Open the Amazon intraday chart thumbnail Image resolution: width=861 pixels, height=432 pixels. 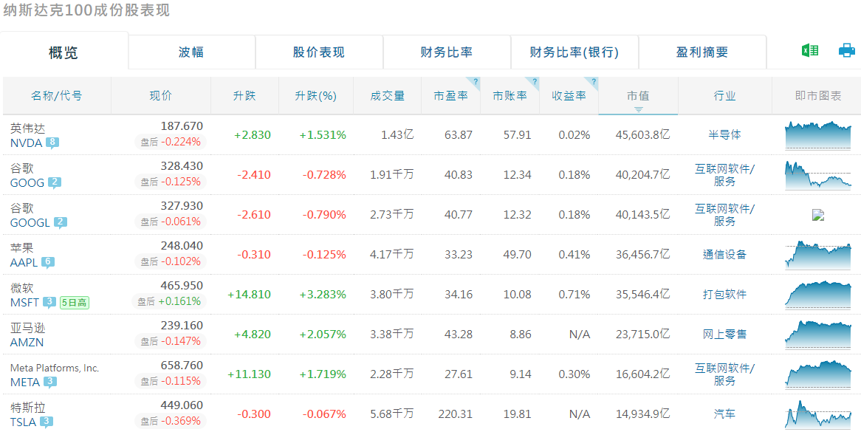(817, 334)
